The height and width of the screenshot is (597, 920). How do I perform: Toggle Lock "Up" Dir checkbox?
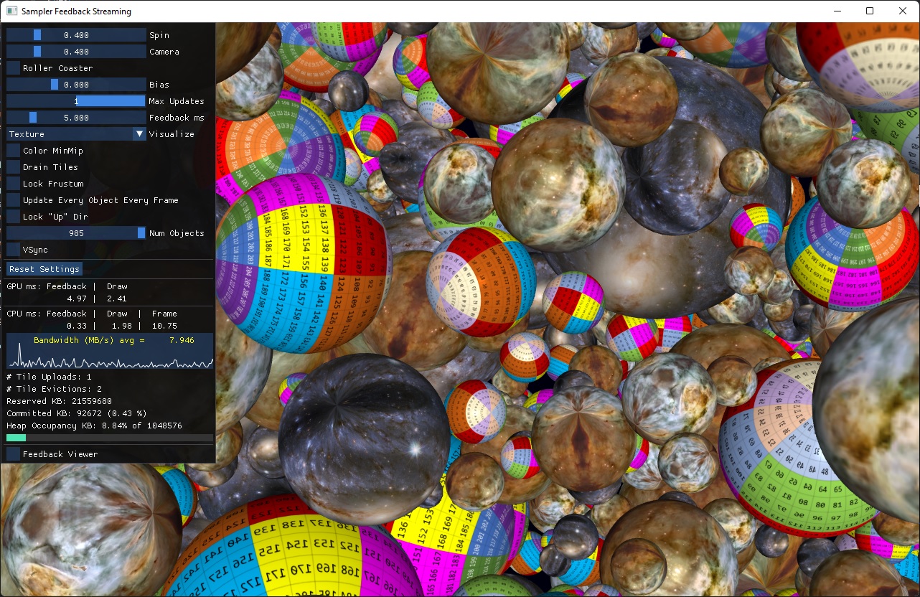(x=13, y=217)
